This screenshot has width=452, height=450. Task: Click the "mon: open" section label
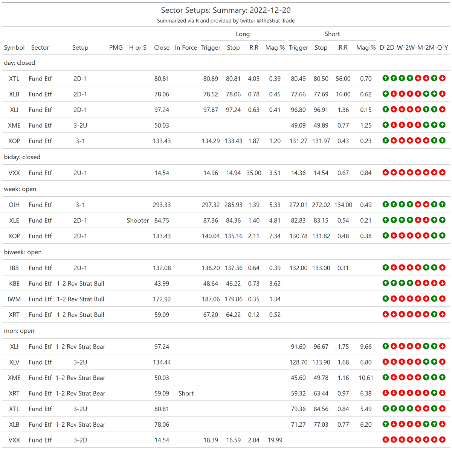click(19, 331)
